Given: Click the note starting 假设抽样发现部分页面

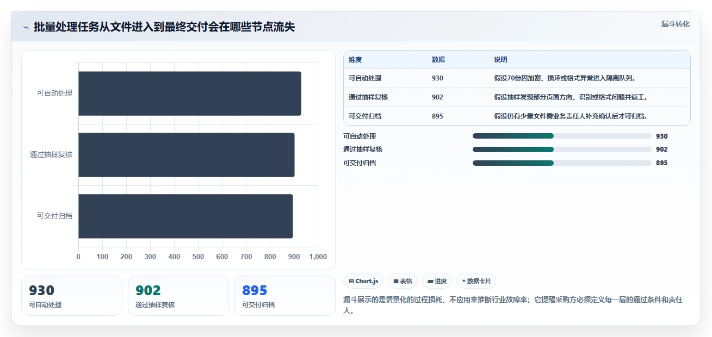Looking at the screenshot, I should pos(571,97).
